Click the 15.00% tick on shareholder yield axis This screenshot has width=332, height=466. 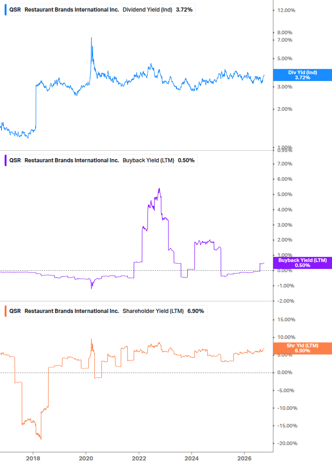[286, 320]
